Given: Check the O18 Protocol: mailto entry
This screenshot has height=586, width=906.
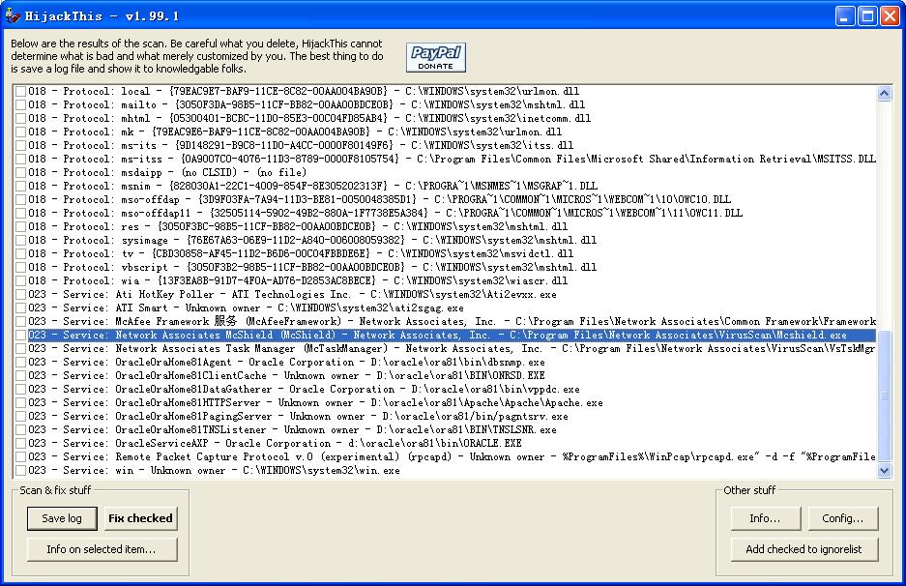Looking at the screenshot, I should point(21,104).
